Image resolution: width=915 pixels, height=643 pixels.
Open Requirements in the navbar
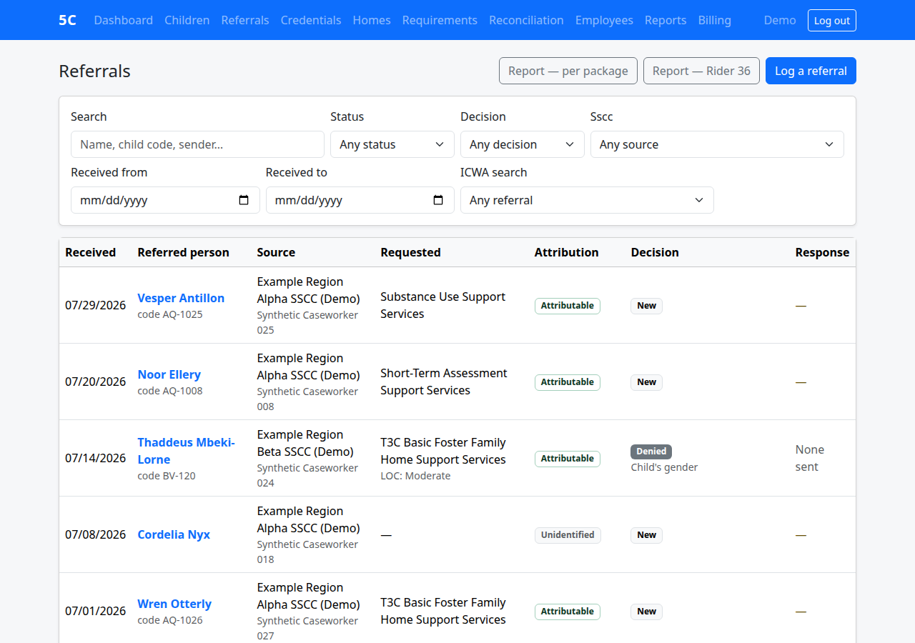(x=440, y=20)
